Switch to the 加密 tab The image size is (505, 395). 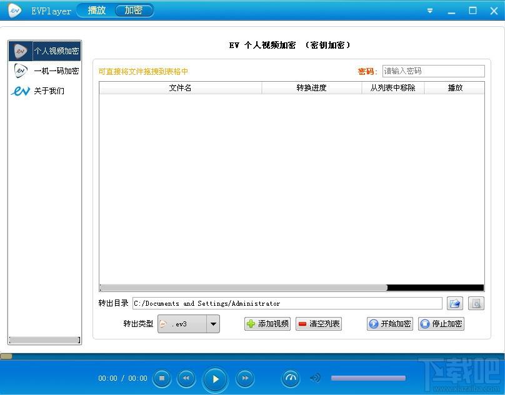(x=133, y=11)
